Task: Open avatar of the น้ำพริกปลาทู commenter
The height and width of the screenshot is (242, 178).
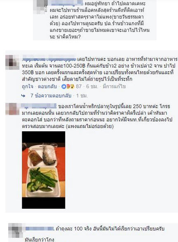Action: tap(12, 109)
